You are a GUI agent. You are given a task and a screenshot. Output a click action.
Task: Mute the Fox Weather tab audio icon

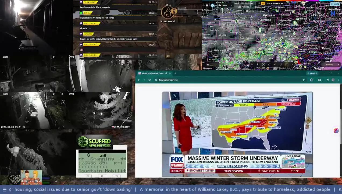pos(166,73)
